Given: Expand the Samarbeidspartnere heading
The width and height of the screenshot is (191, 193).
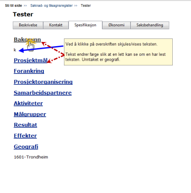Looking at the screenshot, I should tap(42, 93).
